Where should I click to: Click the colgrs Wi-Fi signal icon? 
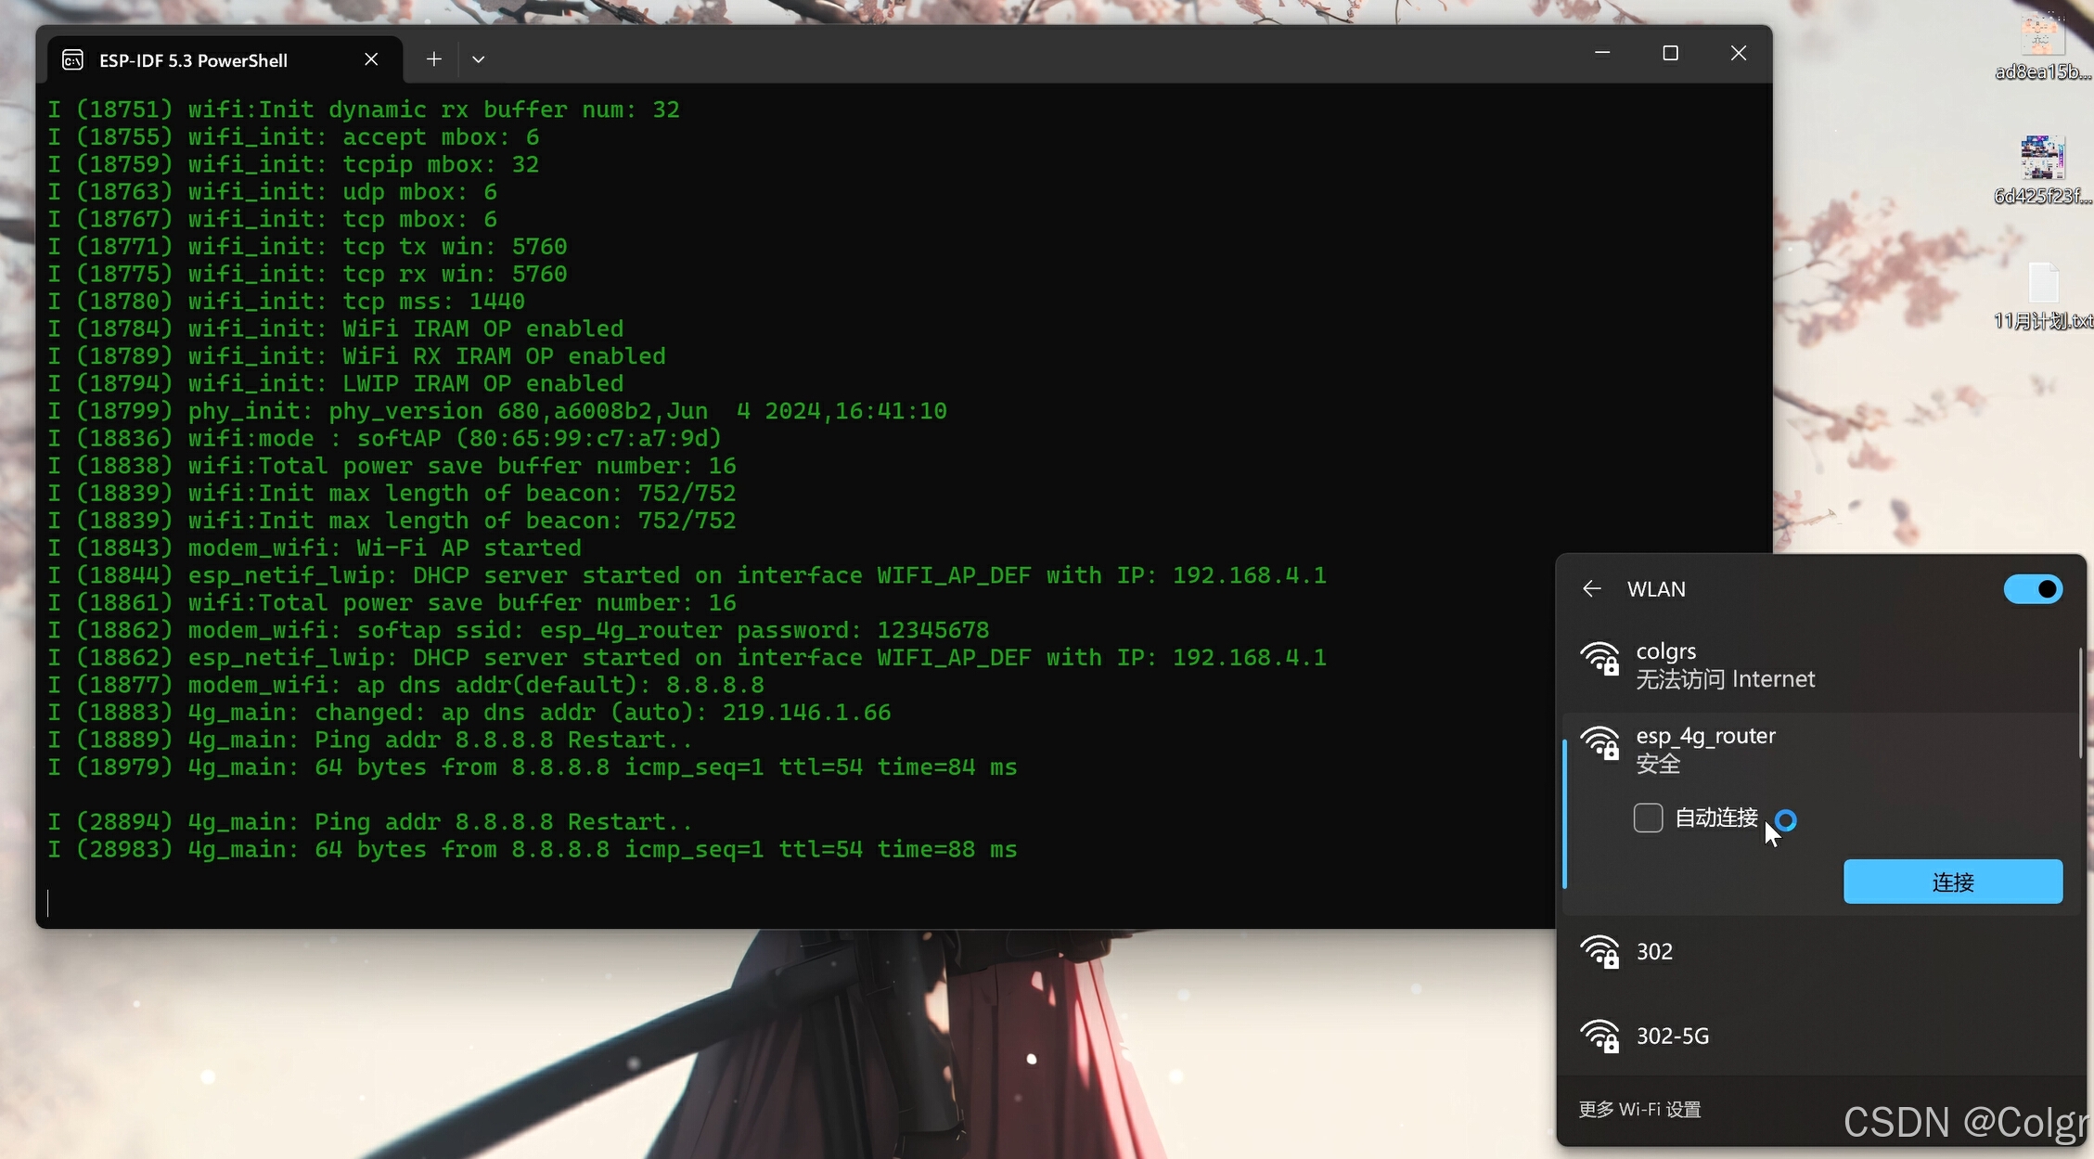point(1599,660)
